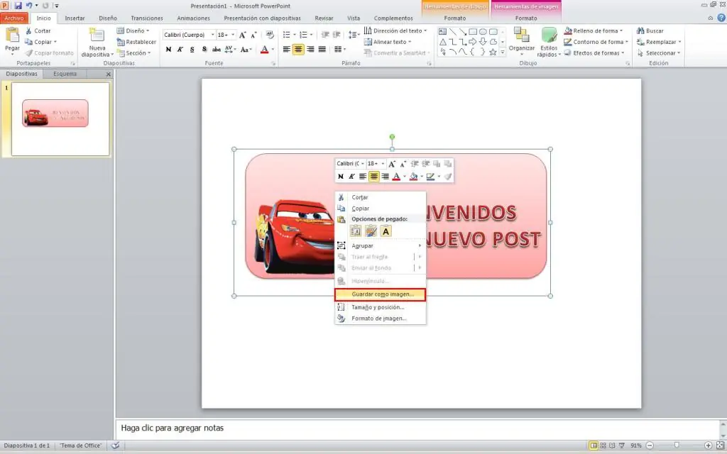Toggle text shadow in the ribbon
Screen dimensions: 727x454
pyautogui.click(x=204, y=49)
